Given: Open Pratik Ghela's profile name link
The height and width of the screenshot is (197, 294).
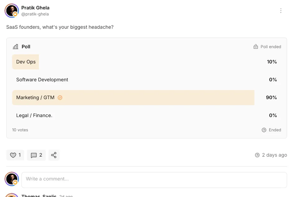Looking at the screenshot, I should click(35, 8).
